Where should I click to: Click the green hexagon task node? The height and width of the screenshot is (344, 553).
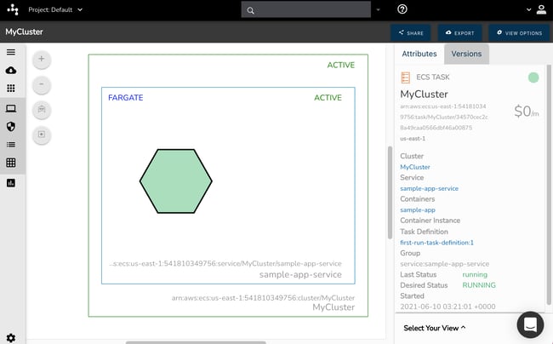[x=176, y=181]
